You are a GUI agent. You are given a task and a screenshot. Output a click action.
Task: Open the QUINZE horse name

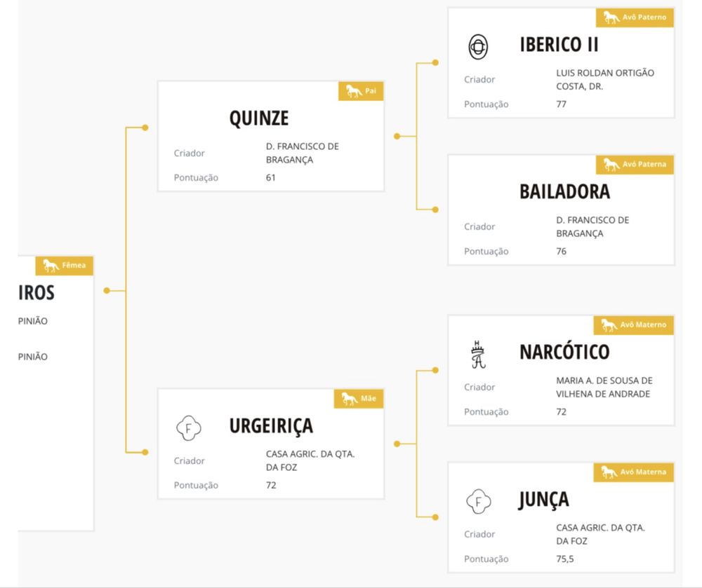(259, 118)
